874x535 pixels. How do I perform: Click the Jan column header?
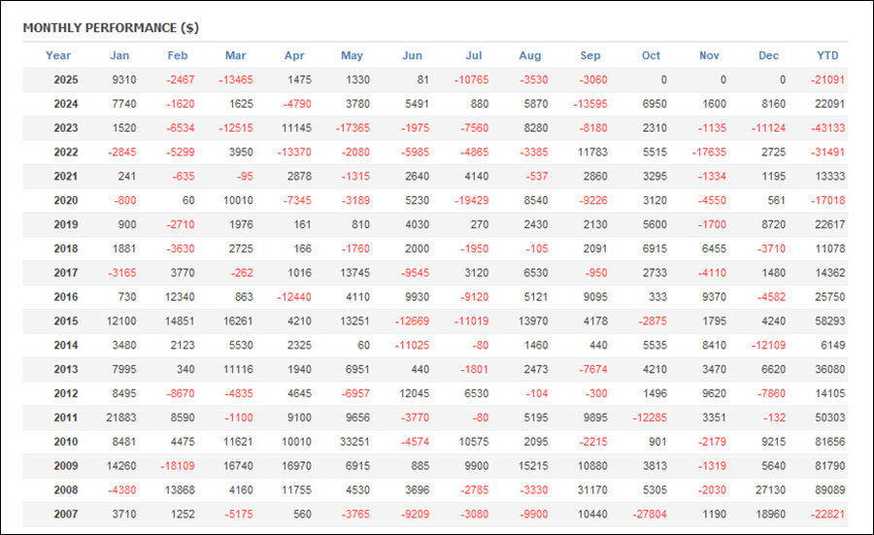[x=119, y=55]
